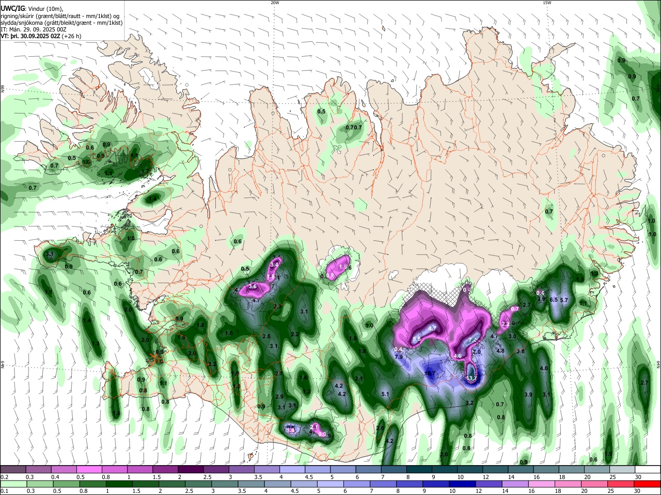Select the '6.5' value on the map
Viewport: 661px width, 495px height.
tap(554, 300)
